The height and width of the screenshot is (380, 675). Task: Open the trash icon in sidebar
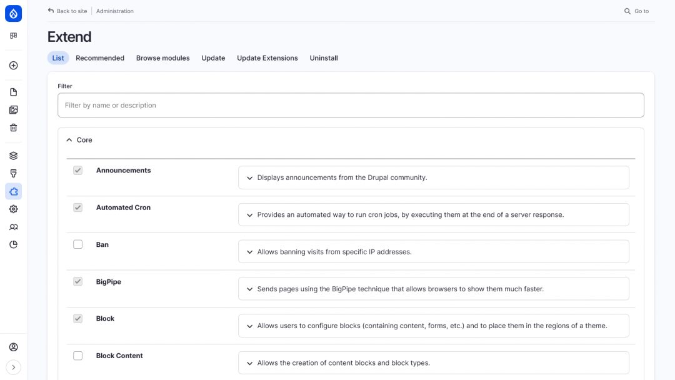click(13, 128)
